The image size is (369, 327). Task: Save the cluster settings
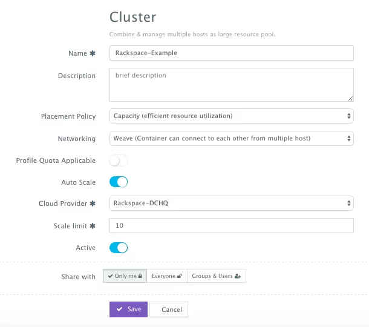pos(128,309)
